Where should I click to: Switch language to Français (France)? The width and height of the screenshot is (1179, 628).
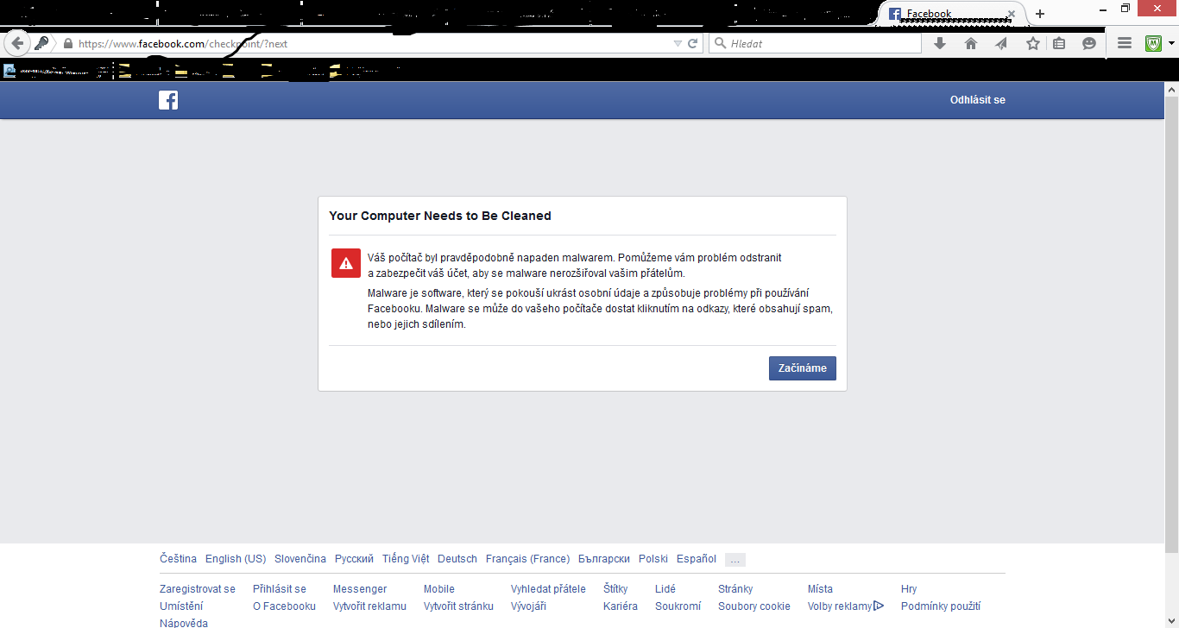(527, 559)
